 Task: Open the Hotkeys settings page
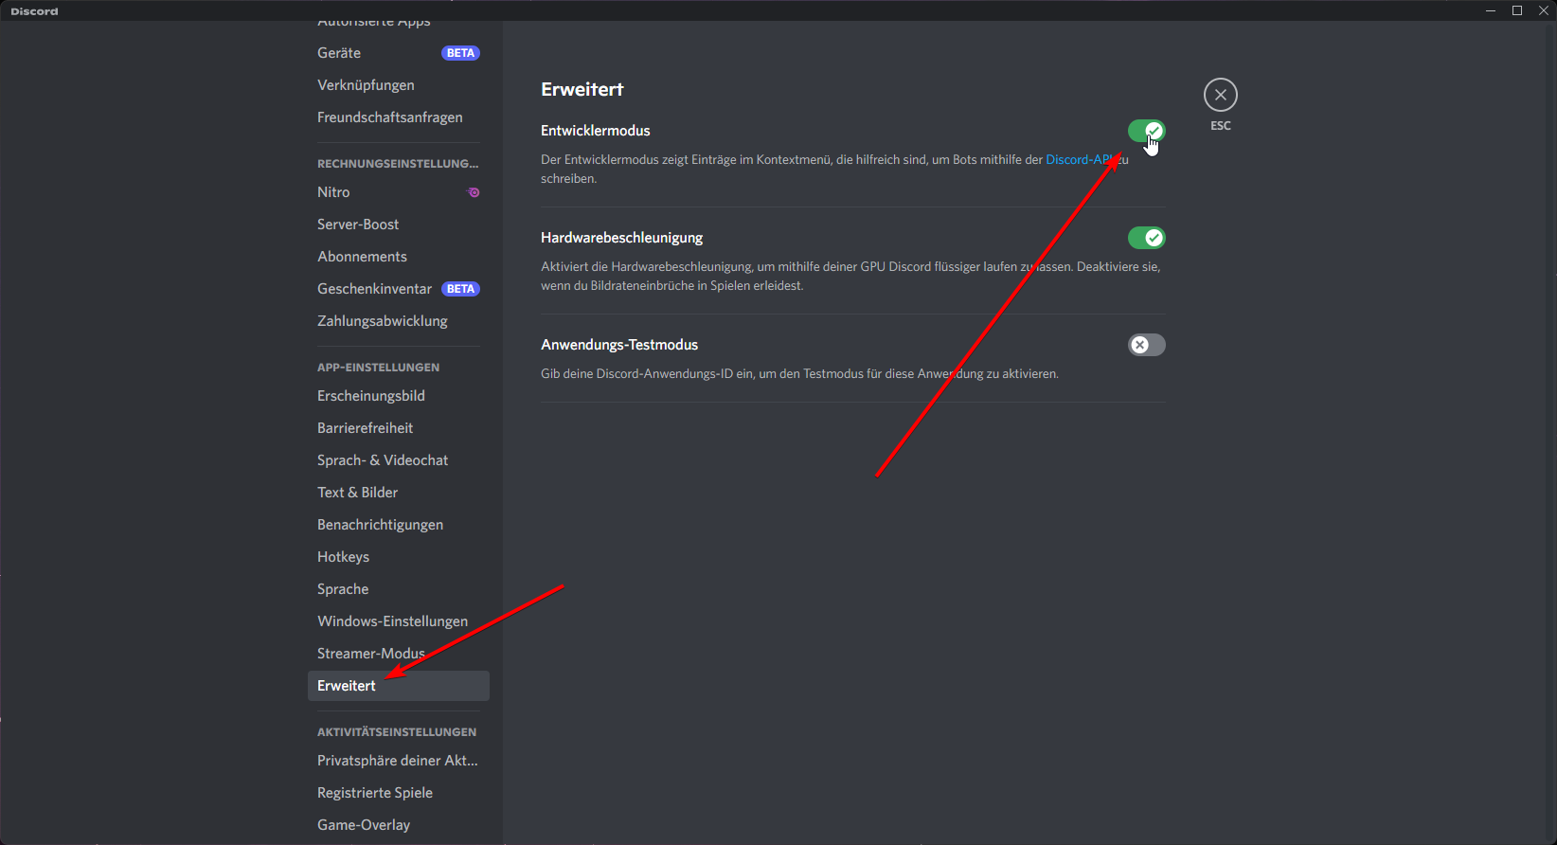[343, 557]
